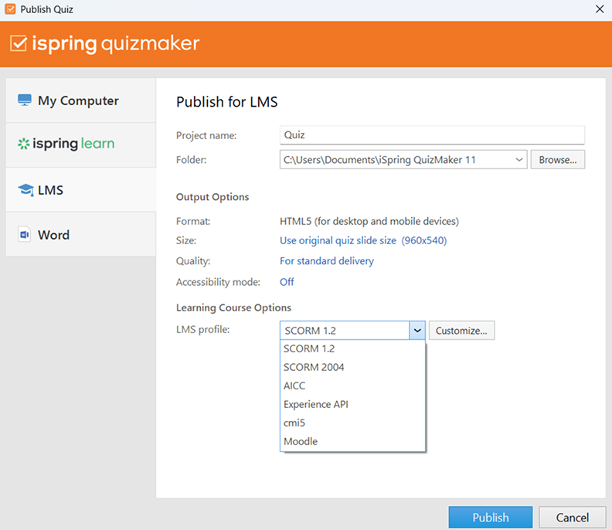Click the For standard delivery quality link

point(327,260)
